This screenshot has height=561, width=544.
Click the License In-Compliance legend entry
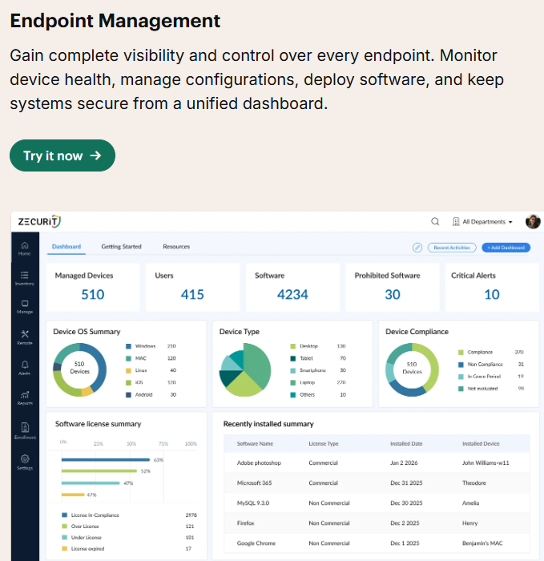[129, 515]
